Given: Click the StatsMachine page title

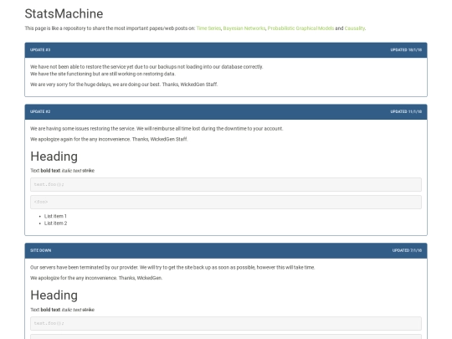Looking at the screenshot, I should click(64, 13).
